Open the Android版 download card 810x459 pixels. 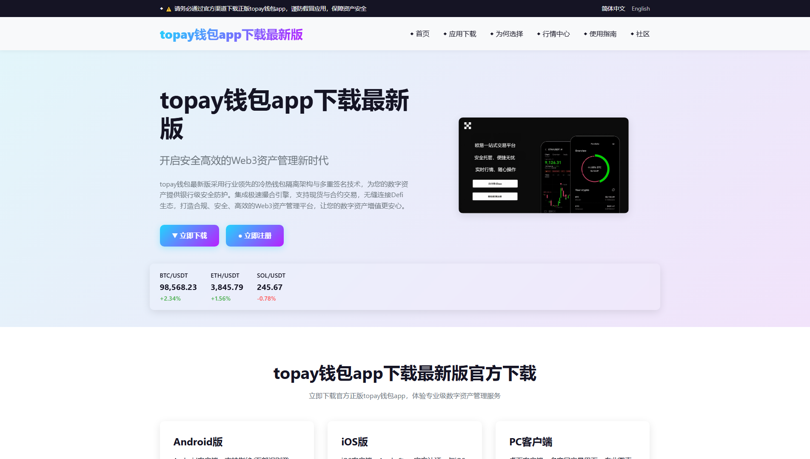coord(237,440)
